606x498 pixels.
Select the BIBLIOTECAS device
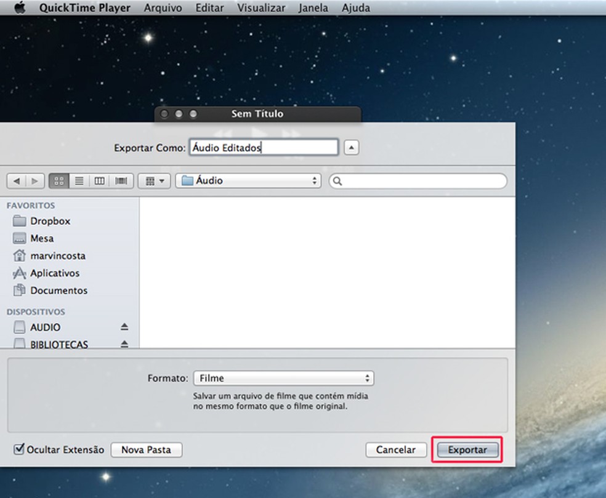59,344
